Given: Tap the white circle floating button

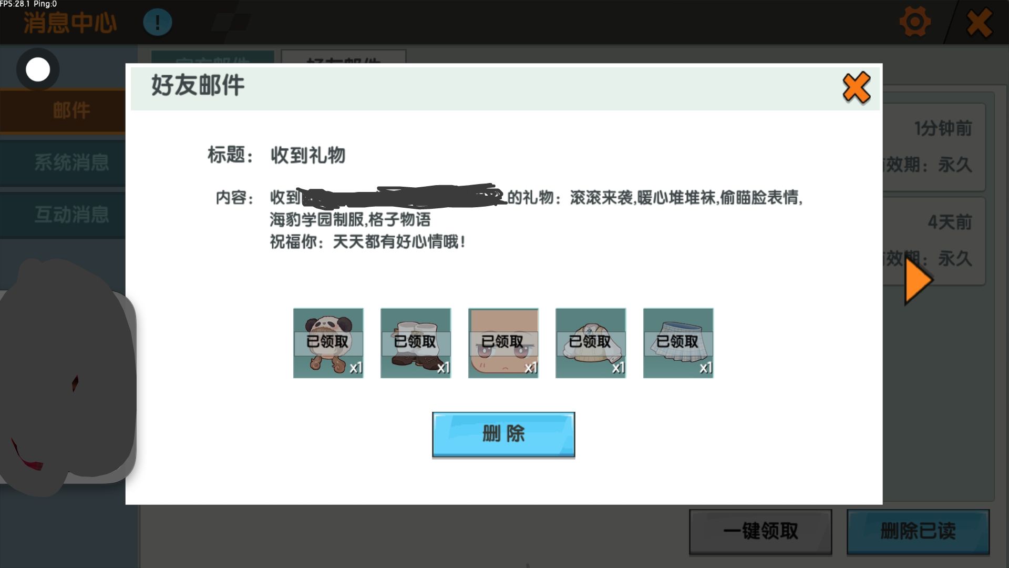Looking at the screenshot, I should point(38,69).
